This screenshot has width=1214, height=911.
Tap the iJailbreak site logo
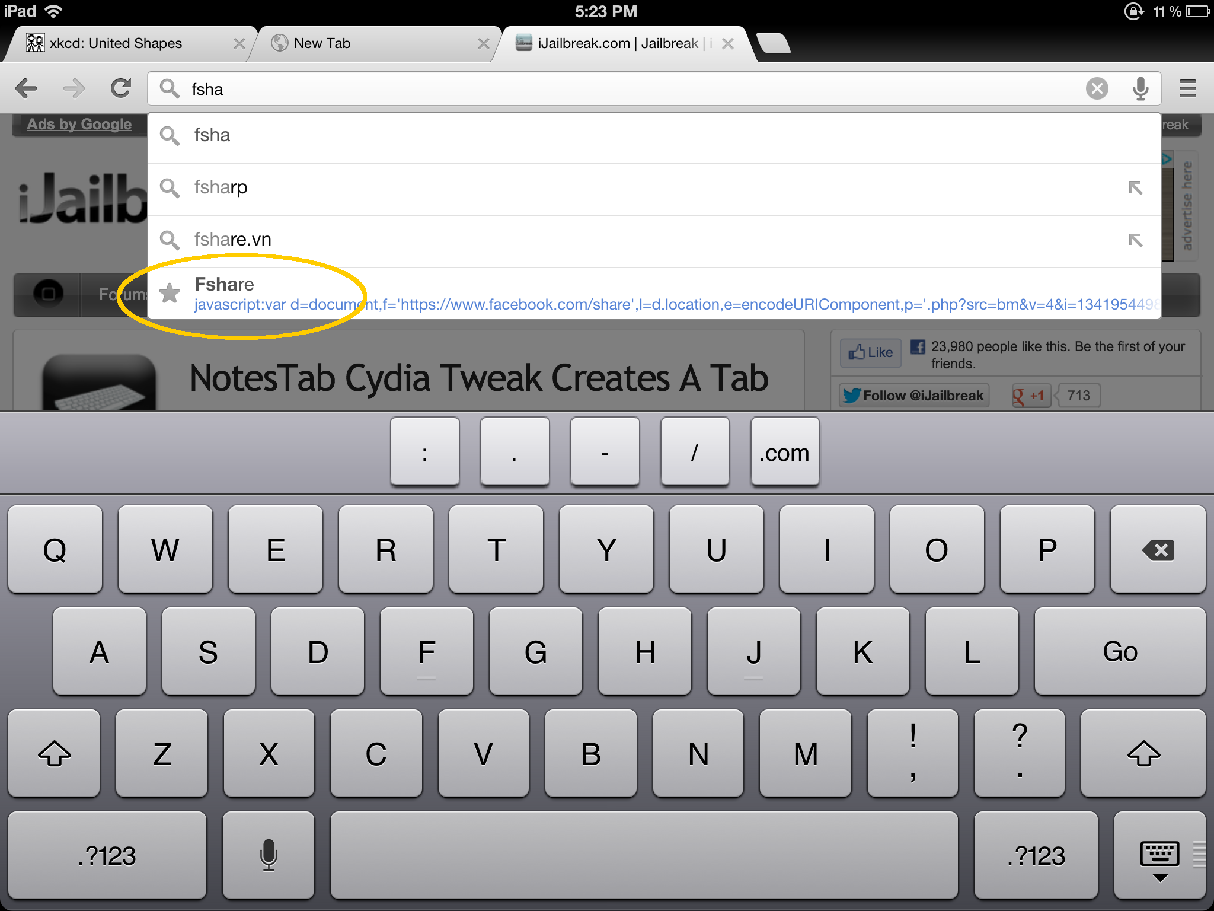coord(82,198)
